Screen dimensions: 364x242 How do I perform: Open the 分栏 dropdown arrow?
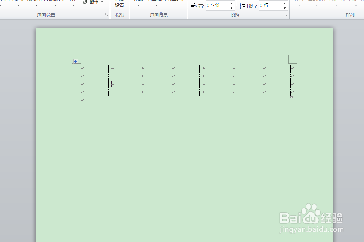point(73,6)
